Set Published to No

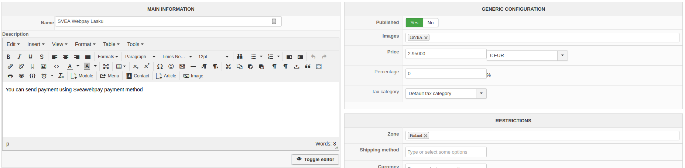(430, 23)
